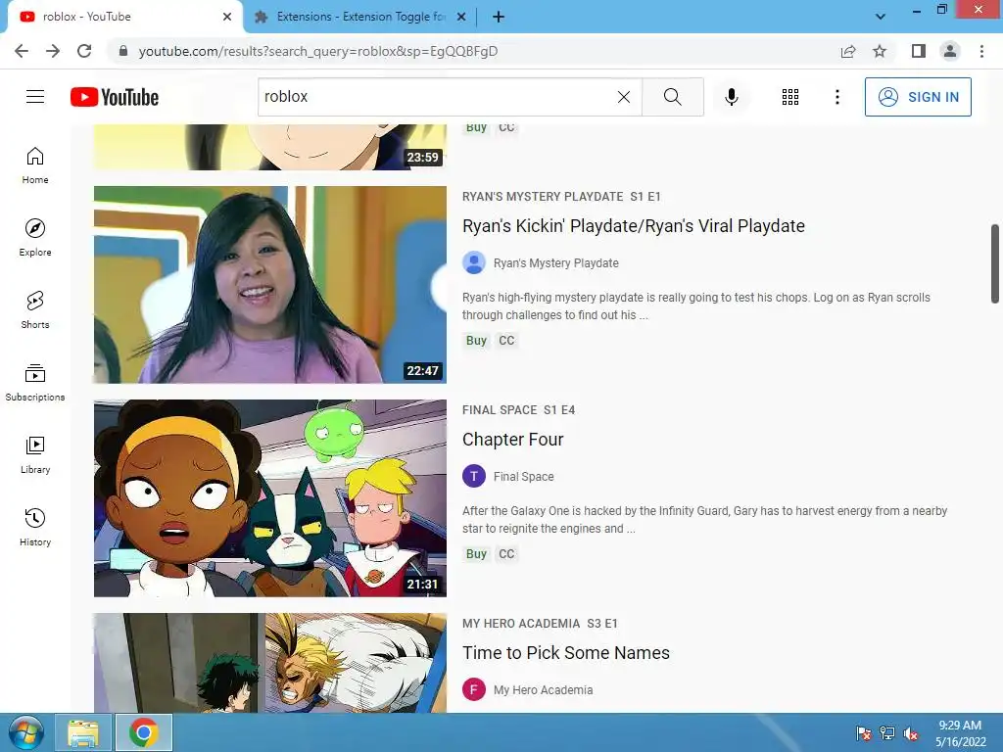This screenshot has width=1003, height=752.
Task: Open File Explorer from taskbar
Action: [x=83, y=732]
